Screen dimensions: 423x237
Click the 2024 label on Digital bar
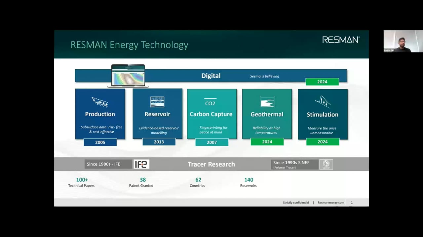click(x=322, y=82)
